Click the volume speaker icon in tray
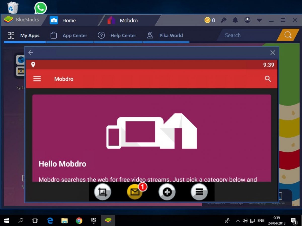 245,221
